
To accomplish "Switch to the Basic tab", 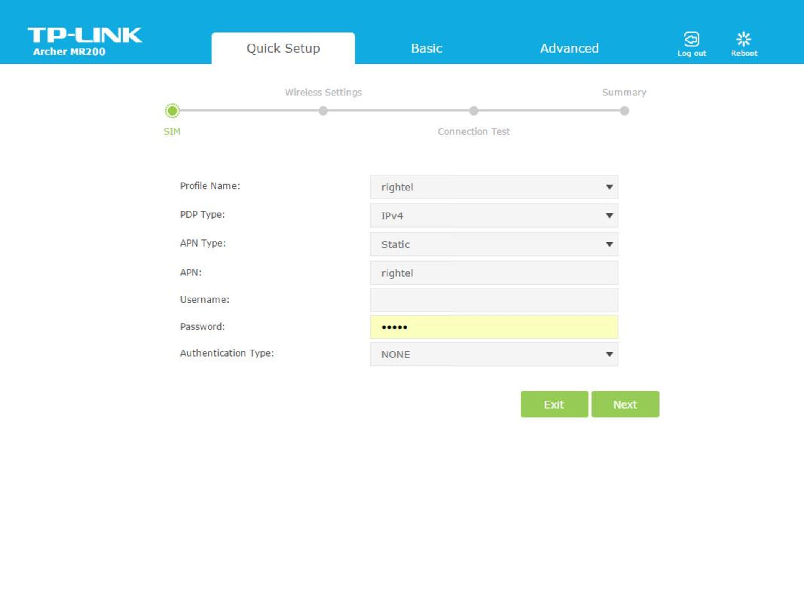I will [x=426, y=48].
